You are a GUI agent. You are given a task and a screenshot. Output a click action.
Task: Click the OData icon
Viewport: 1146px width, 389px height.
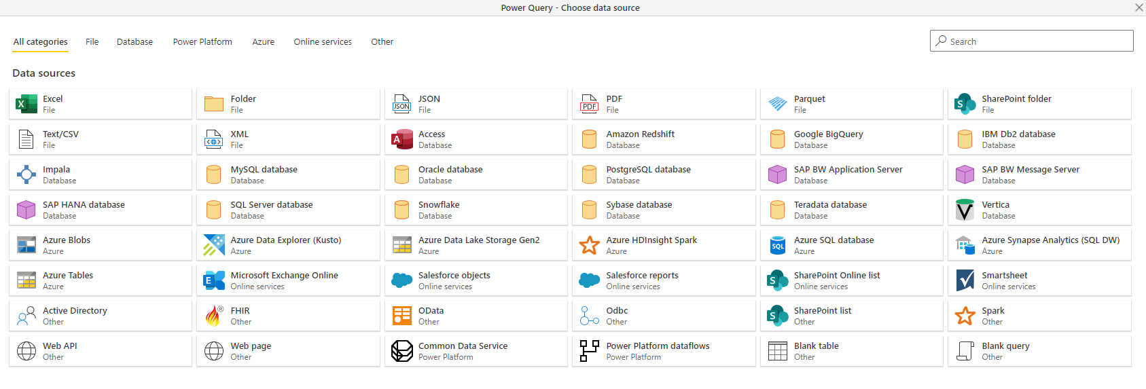pos(401,316)
